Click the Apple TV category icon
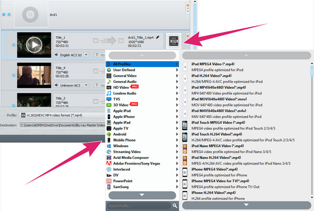 pos(109,128)
